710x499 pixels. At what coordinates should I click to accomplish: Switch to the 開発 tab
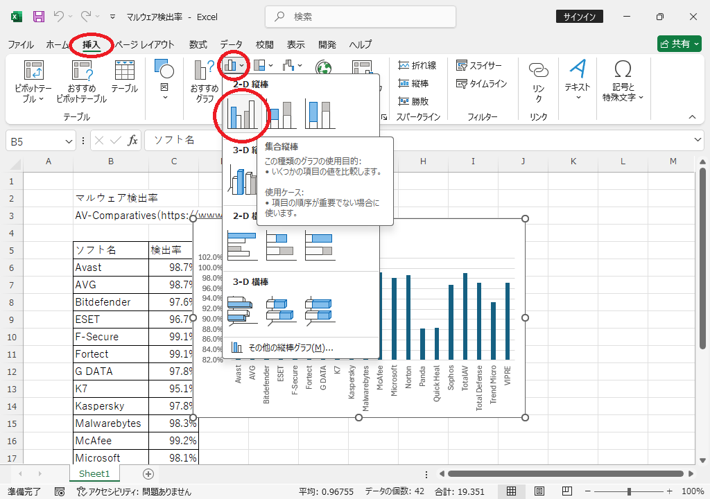pyautogui.click(x=327, y=44)
